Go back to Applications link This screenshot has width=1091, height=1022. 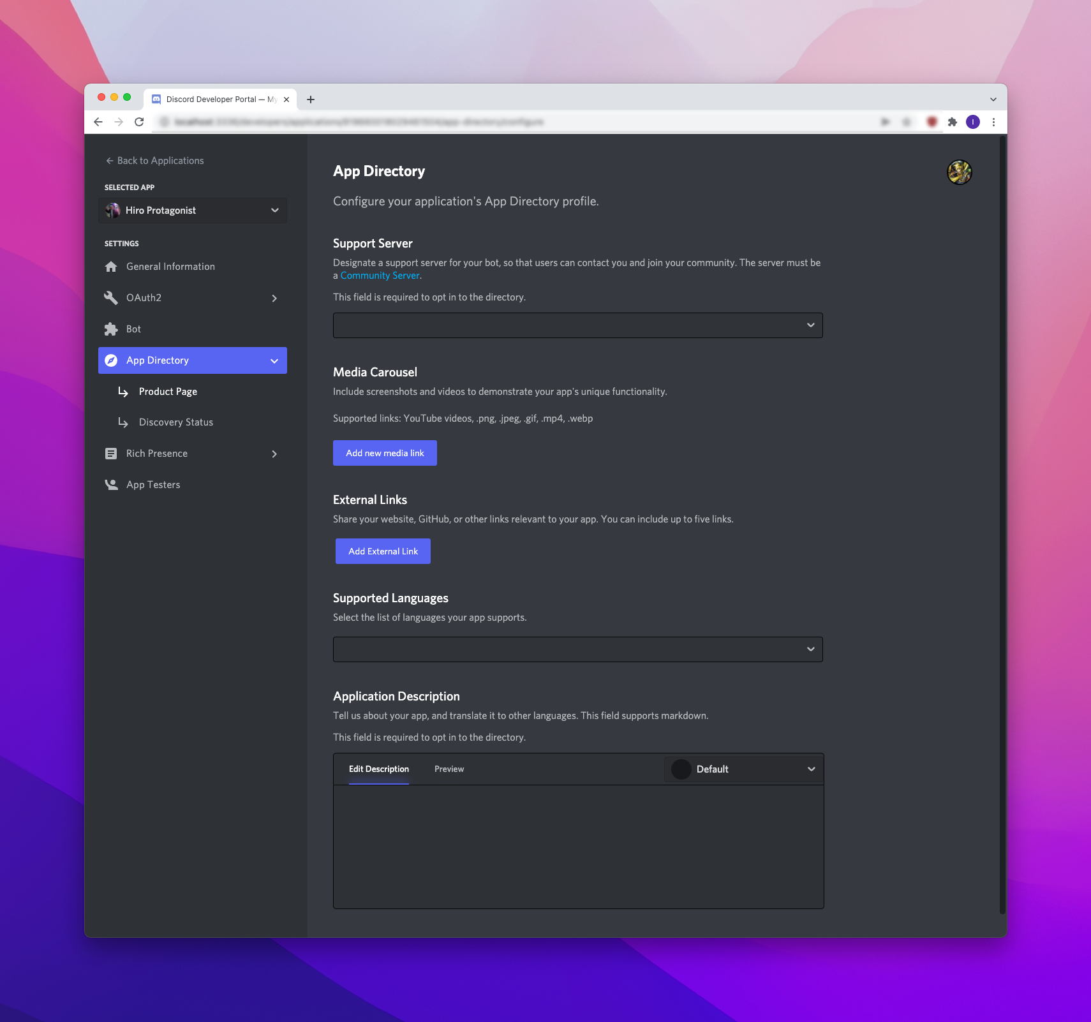pos(154,161)
